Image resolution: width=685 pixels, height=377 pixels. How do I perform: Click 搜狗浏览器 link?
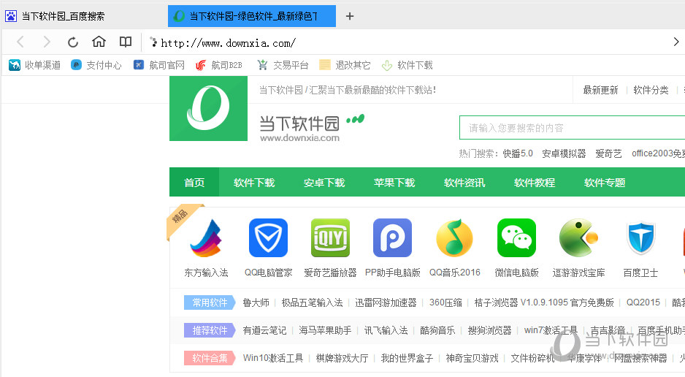[x=489, y=330]
